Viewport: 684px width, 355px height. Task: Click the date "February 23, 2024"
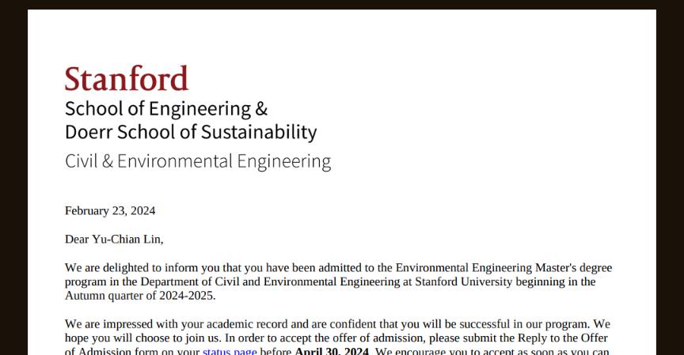pos(110,211)
